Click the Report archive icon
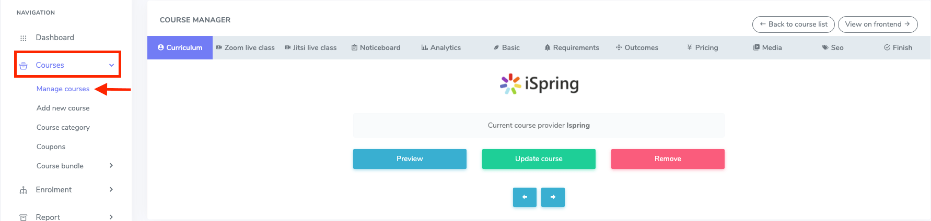Image resolution: width=931 pixels, height=221 pixels. tap(24, 217)
